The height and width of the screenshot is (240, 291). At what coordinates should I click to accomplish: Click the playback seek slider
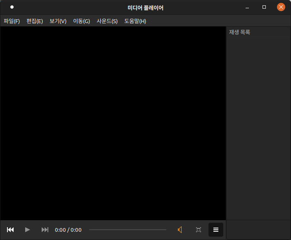128,230
